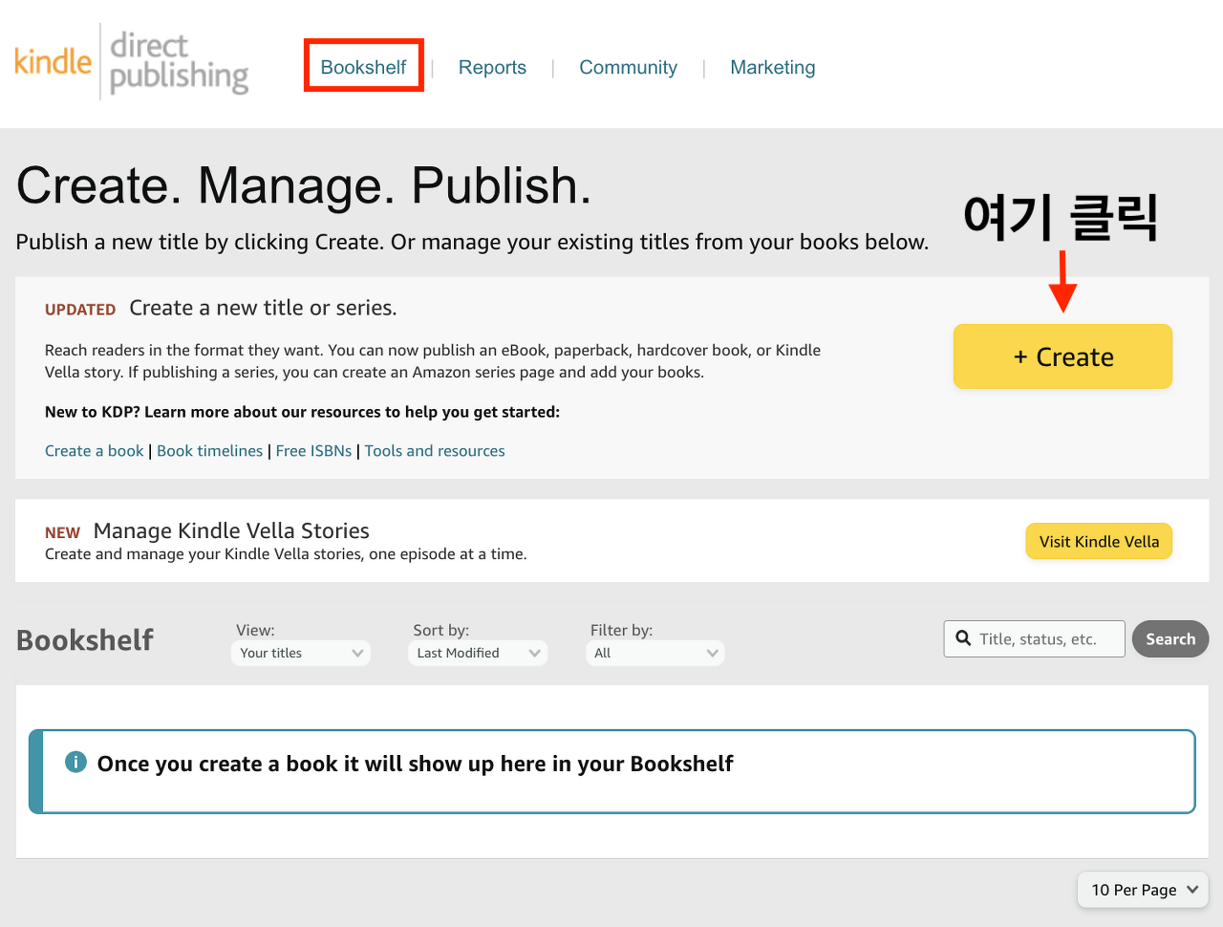Click the Kindle Direct Publishing logo

(131, 60)
